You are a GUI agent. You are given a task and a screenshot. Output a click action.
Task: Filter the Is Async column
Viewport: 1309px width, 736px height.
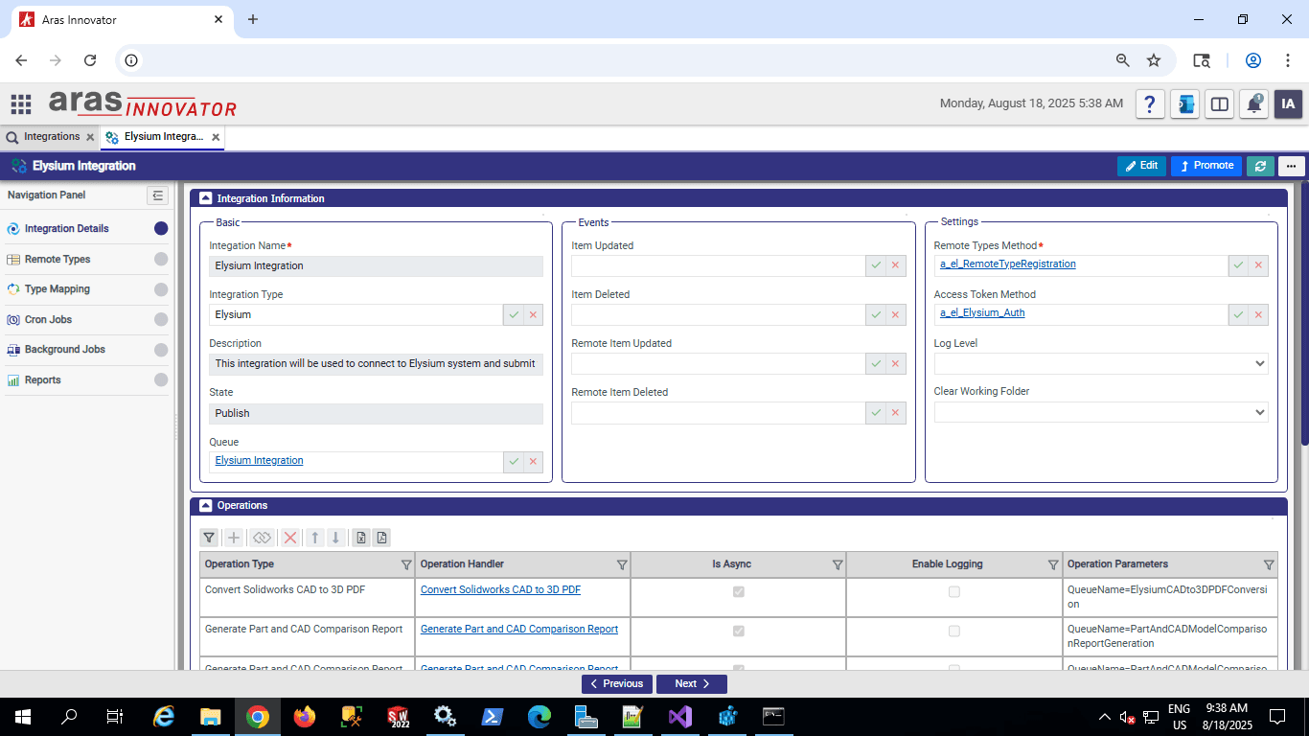click(838, 564)
